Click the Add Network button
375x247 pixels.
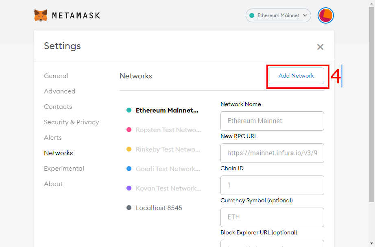tap(296, 76)
